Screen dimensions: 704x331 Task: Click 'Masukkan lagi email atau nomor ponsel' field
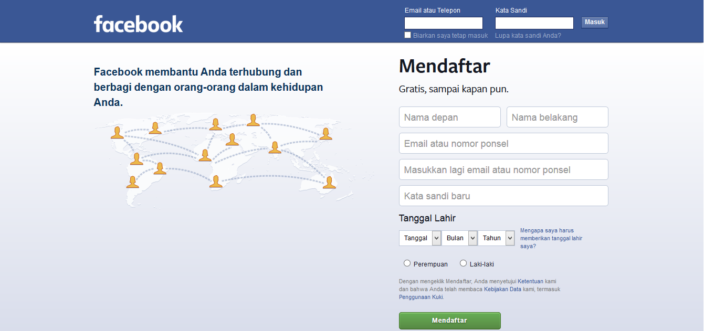tap(503, 169)
